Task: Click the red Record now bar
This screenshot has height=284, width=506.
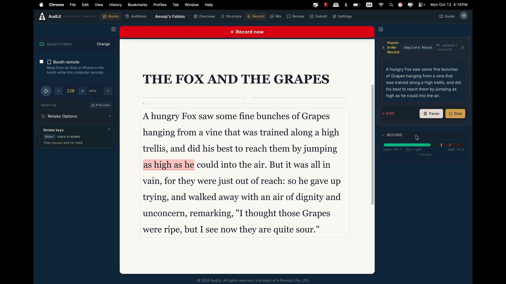Action: [x=247, y=32]
